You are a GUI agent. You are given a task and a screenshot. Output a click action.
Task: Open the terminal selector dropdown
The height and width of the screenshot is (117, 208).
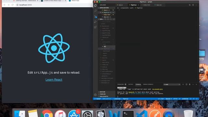(x=172, y=84)
